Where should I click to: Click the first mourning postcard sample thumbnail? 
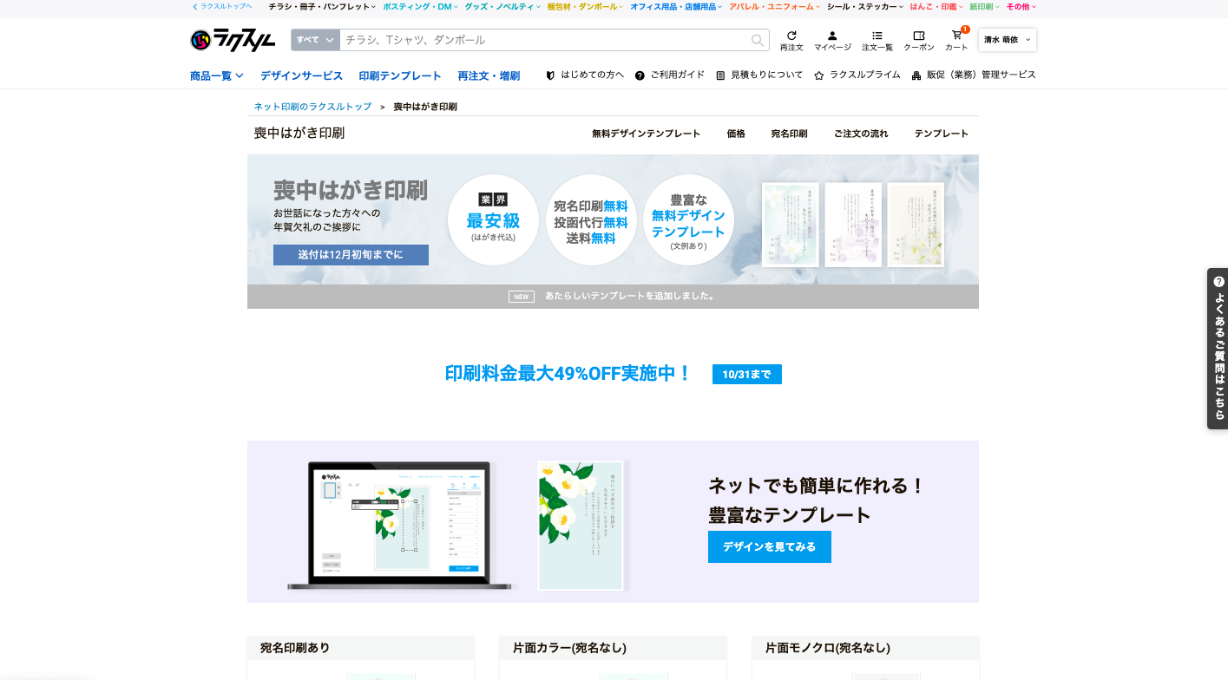tap(791, 225)
